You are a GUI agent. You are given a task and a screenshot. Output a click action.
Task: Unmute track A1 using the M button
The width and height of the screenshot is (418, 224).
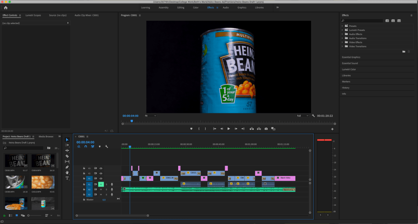click(101, 184)
